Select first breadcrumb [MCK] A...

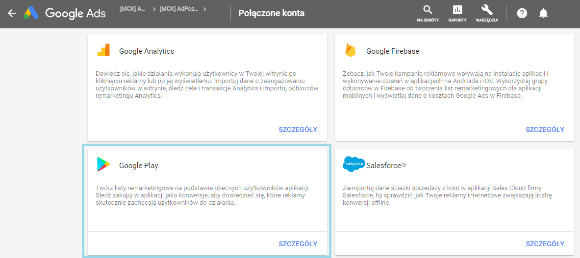tap(132, 9)
